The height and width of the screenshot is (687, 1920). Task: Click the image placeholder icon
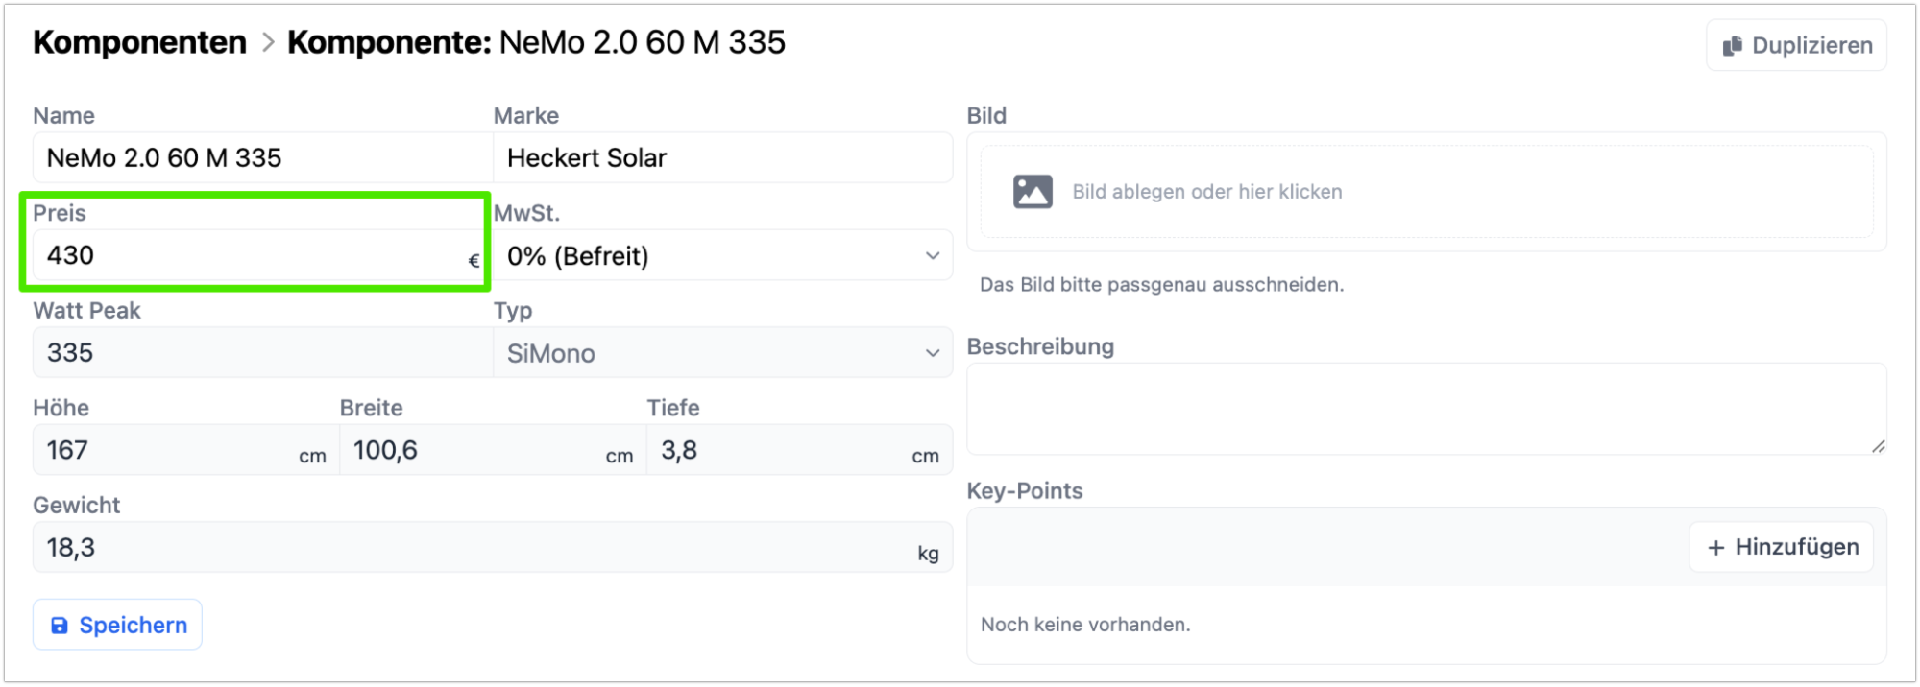tap(1033, 192)
